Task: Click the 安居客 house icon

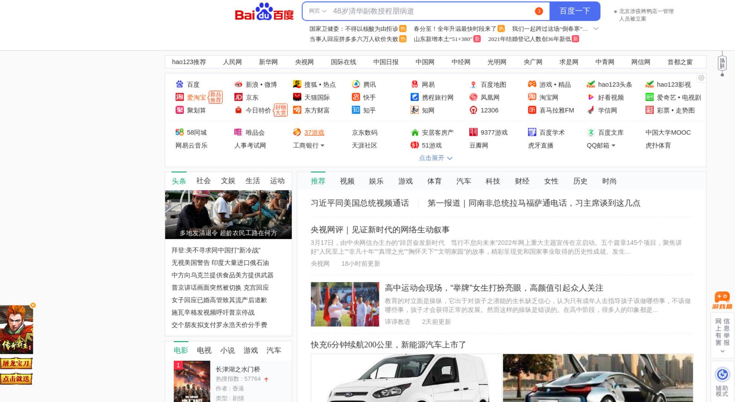Action: click(415, 132)
